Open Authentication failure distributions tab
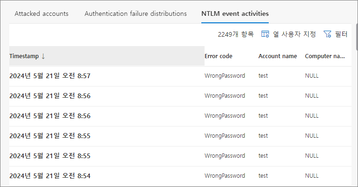This screenshot has height=187, width=358. 136,13
